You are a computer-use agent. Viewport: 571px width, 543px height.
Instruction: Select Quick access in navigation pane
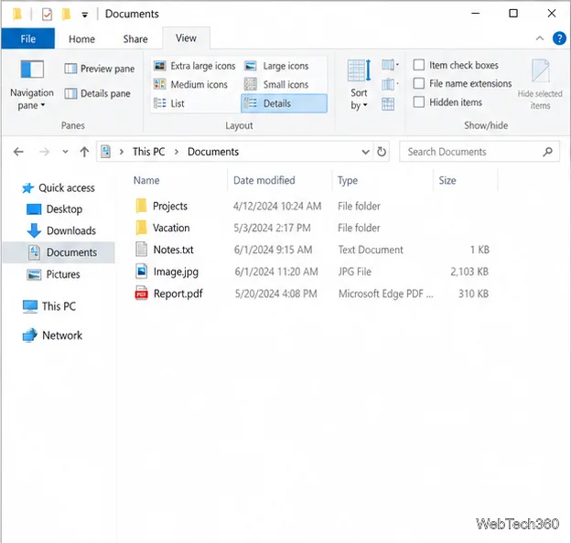[59, 188]
